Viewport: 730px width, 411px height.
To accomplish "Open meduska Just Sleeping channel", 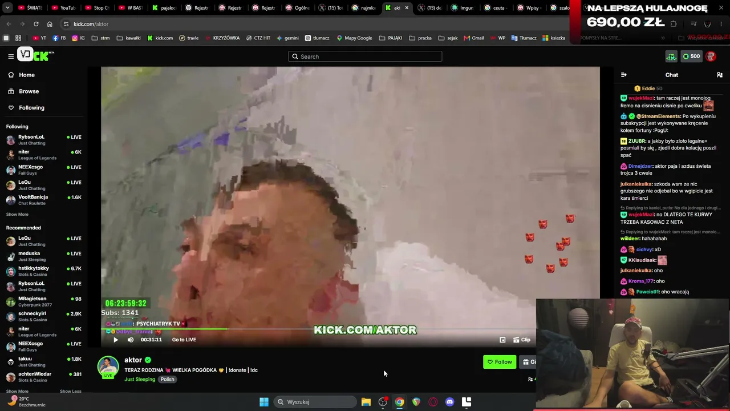I will (44, 256).
